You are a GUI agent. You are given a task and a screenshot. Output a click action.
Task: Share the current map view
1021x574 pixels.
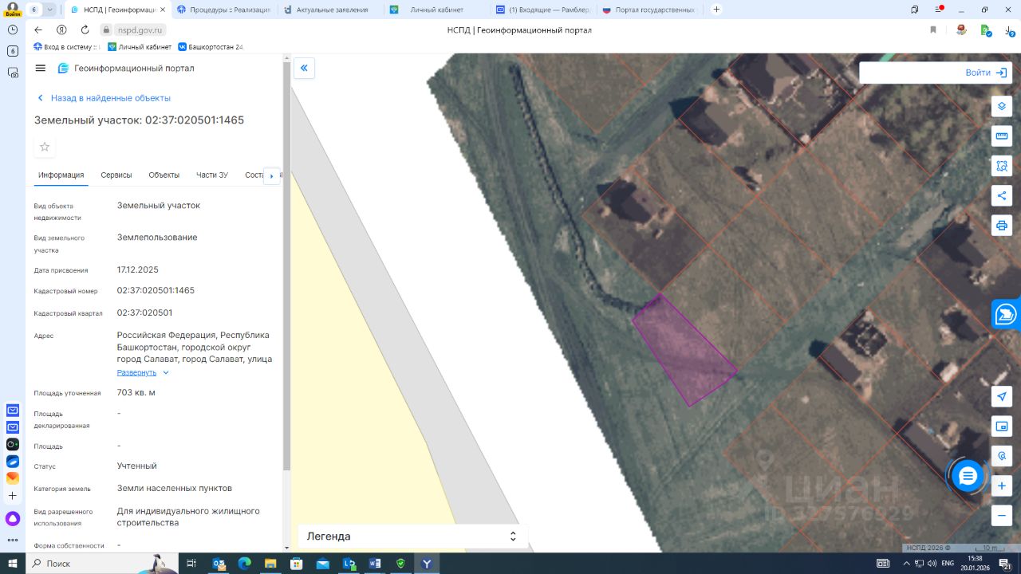[1002, 195]
